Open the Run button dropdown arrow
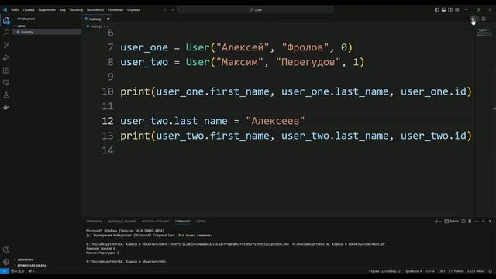This screenshot has width=496, height=279. [477, 19]
